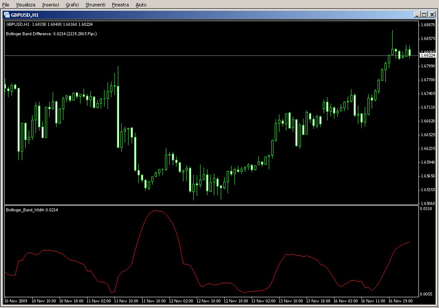This screenshot has width=439, height=308.
Task: Click the GBPUSD,H1 OHLC price header
Action: pyautogui.click(x=49, y=24)
